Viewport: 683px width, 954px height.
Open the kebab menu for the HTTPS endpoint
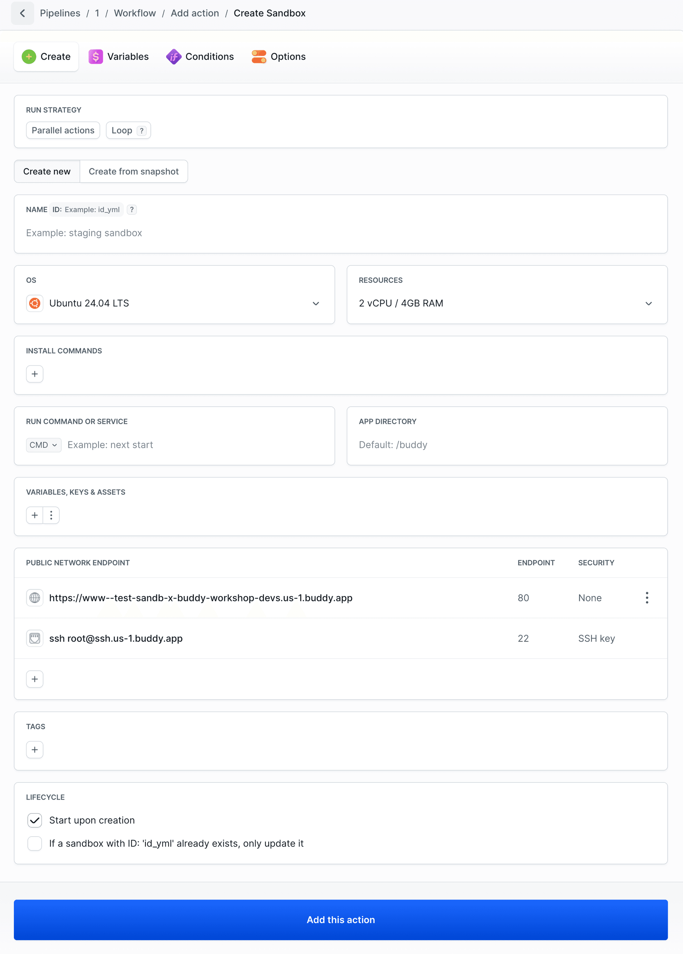(x=647, y=598)
